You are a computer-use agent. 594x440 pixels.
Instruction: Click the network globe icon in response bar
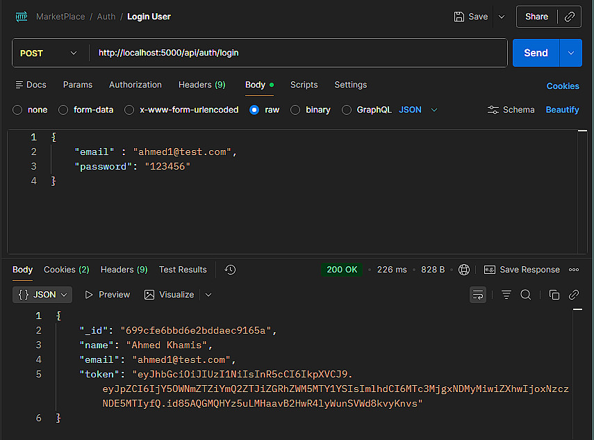tap(464, 270)
